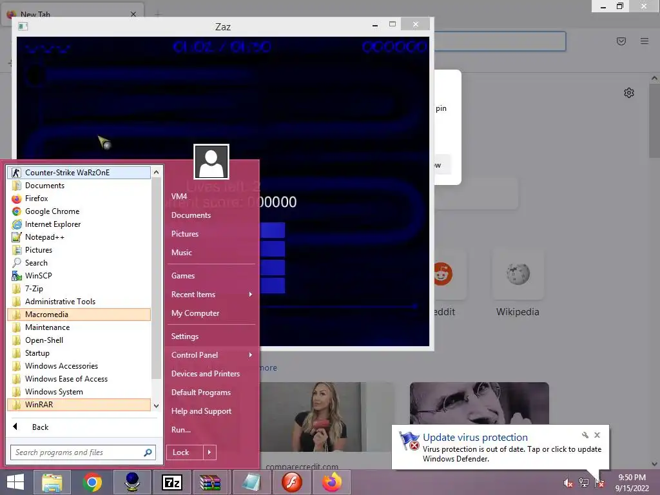
Task: Click the Lock button
Action: (x=185, y=452)
